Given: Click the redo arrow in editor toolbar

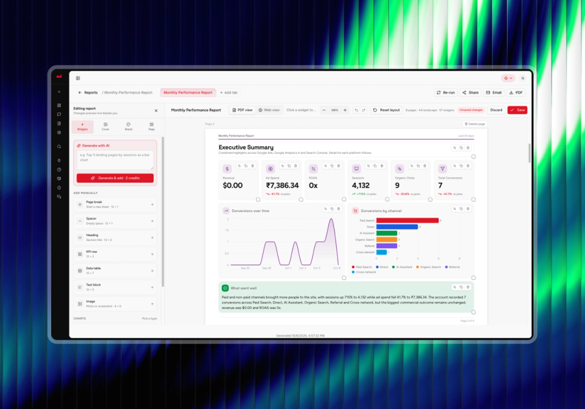Looking at the screenshot, I should (364, 110).
